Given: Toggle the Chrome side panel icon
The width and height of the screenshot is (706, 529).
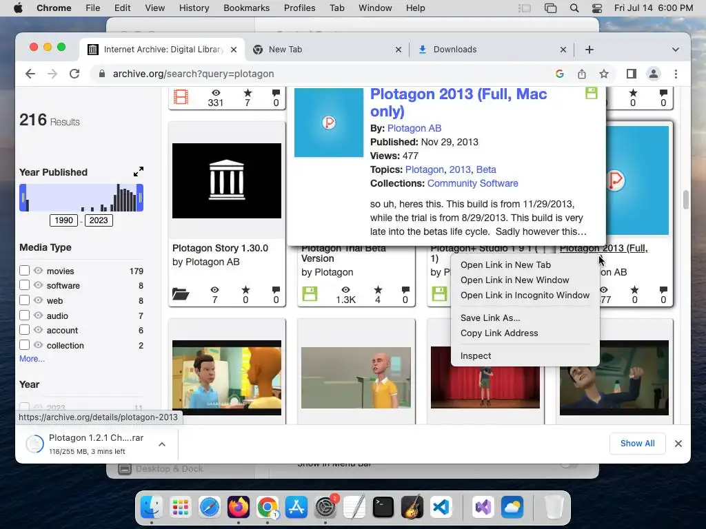Looking at the screenshot, I should point(632,74).
